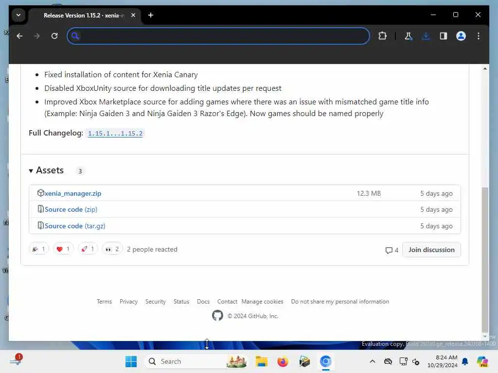Open the Security footer link
The width and height of the screenshot is (498, 373).
click(x=156, y=302)
